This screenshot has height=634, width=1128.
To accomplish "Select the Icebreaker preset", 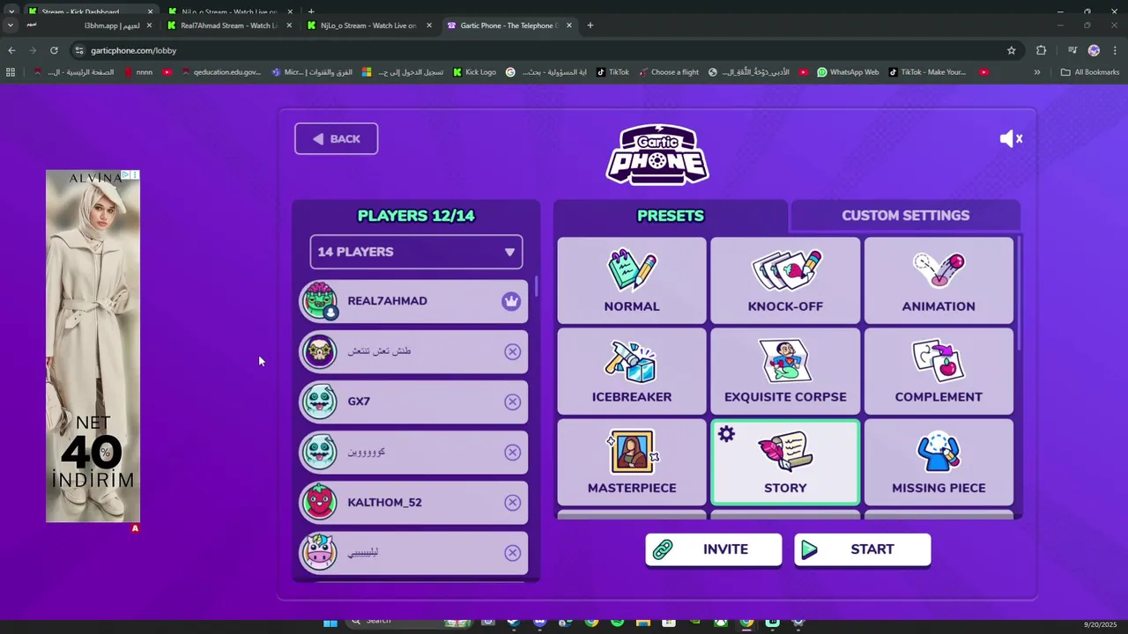I will coord(632,372).
